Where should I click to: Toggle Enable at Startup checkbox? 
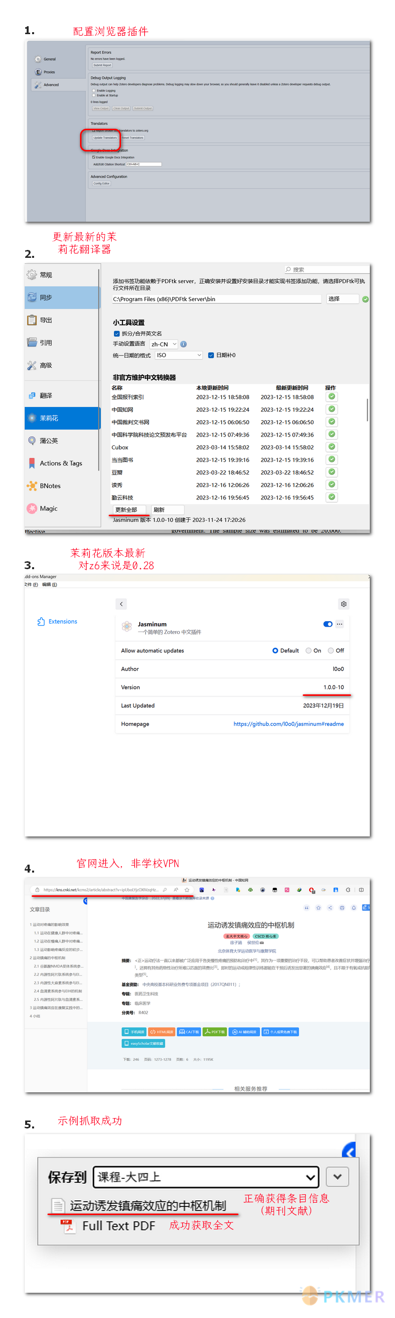tap(93, 95)
